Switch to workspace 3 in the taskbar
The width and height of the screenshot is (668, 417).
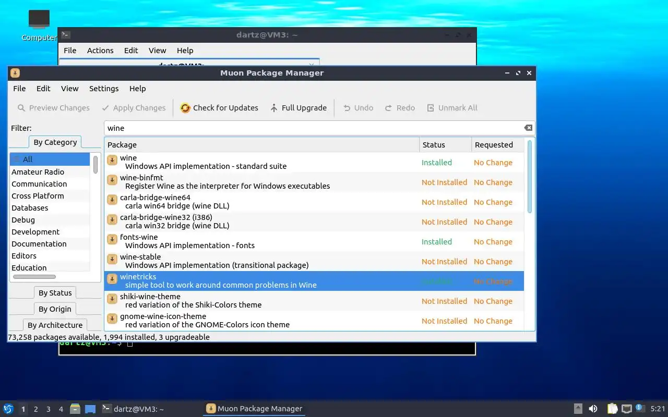49,409
